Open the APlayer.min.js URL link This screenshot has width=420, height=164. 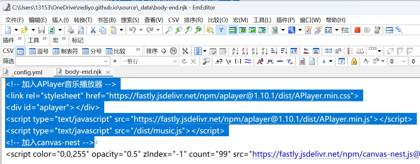[x=252, y=119]
